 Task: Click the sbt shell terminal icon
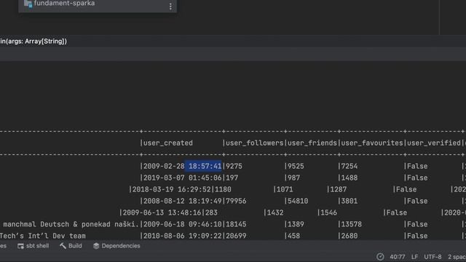click(x=20, y=246)
